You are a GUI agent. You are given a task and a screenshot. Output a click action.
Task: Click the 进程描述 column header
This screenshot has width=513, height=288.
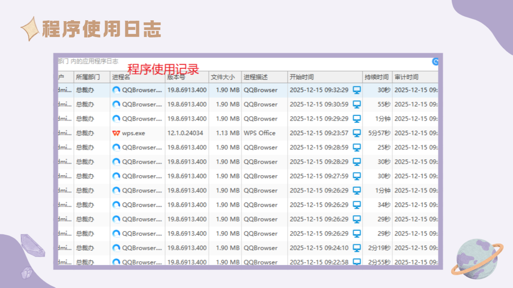click(264, 77)
